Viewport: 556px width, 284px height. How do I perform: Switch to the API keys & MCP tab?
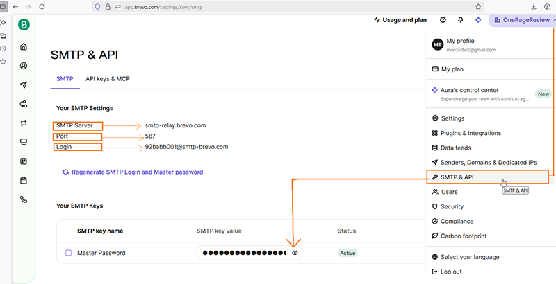108,79
